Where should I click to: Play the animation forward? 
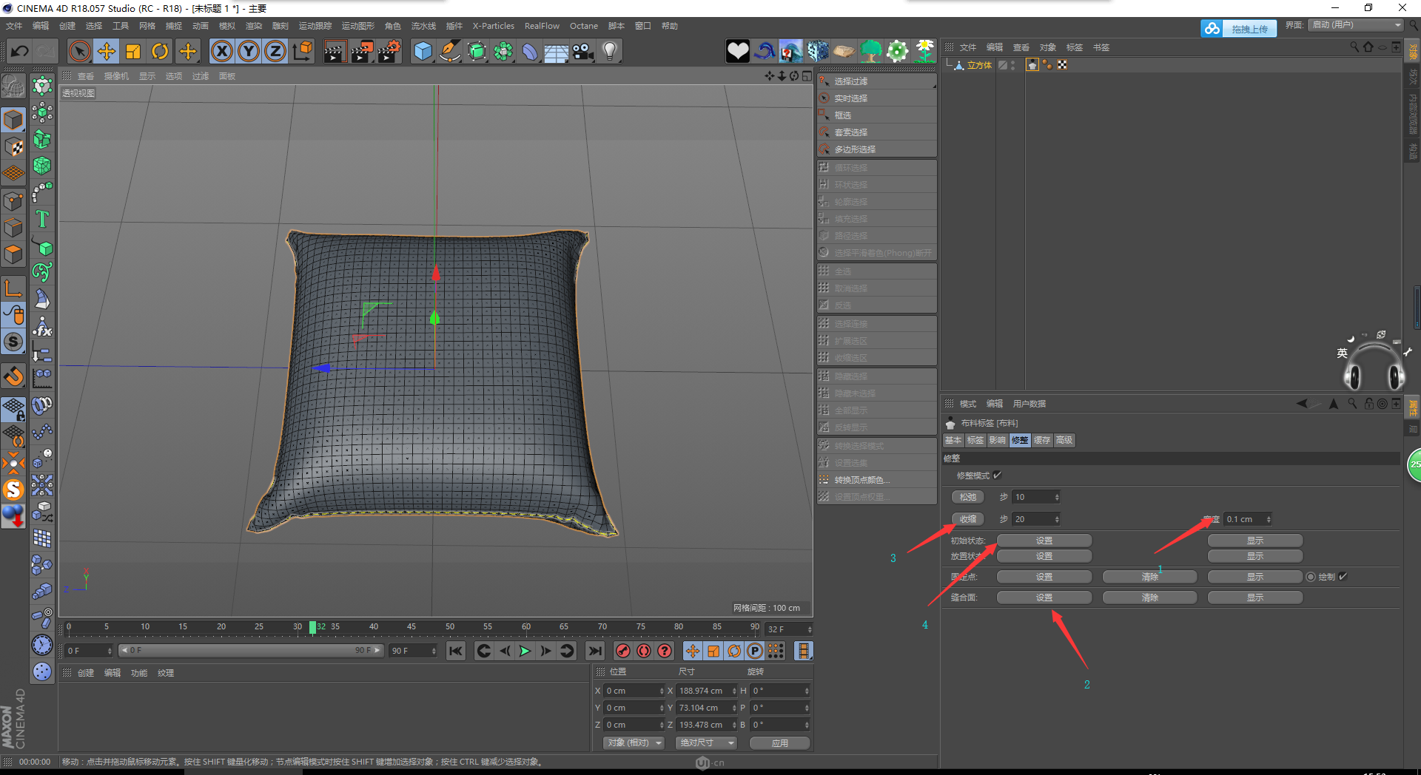525,651
